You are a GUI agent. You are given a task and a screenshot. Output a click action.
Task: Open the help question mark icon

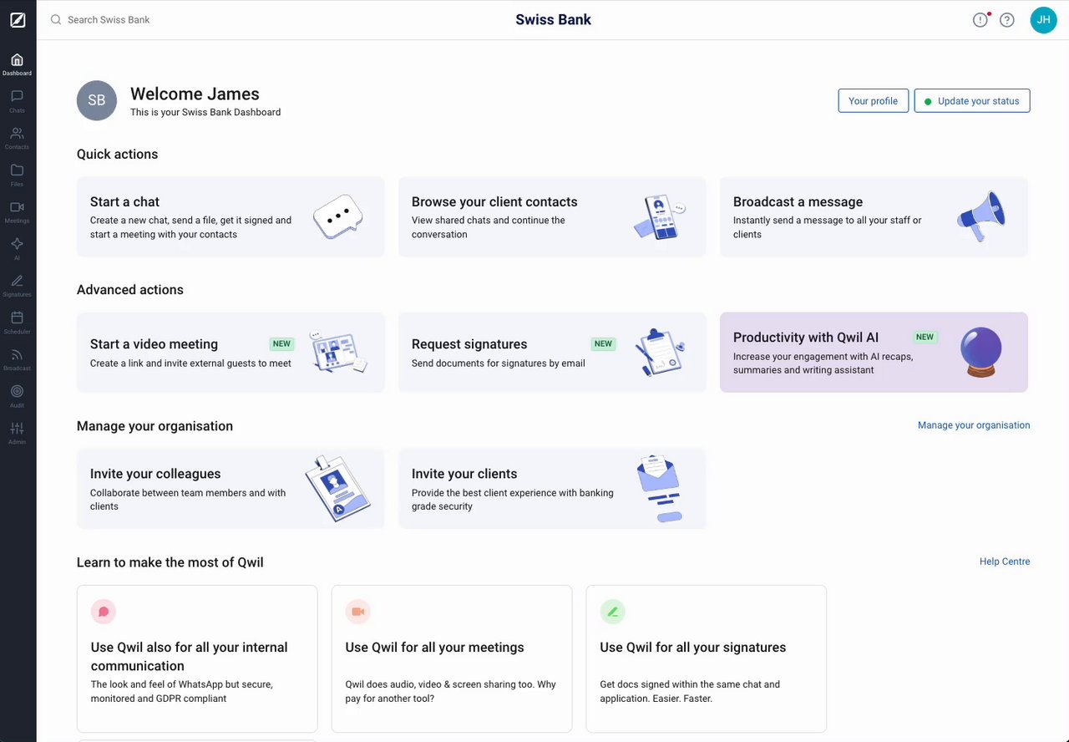1007,20
